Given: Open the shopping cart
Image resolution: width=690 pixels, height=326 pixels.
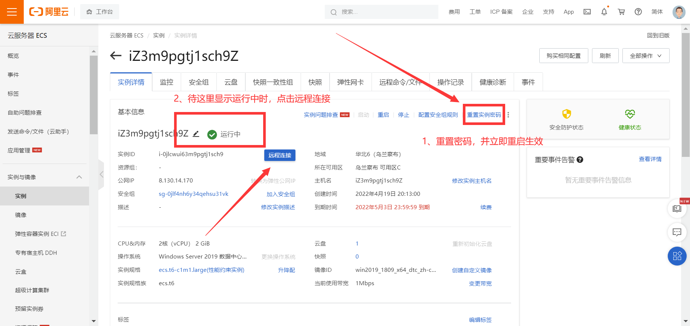Looking at the screenshot, I should tap(621, 12).
